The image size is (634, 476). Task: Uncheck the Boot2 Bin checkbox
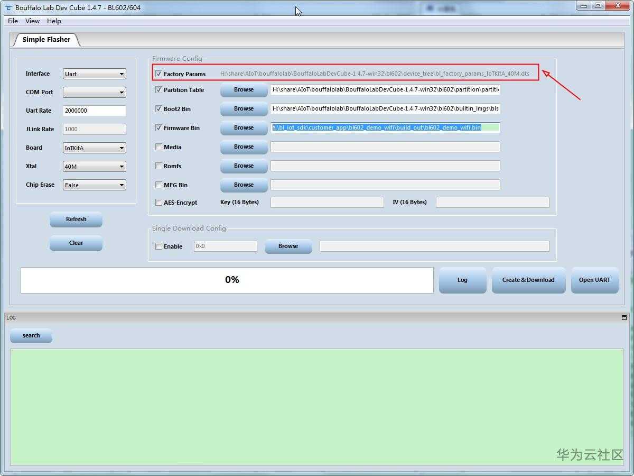coord(158,109)
